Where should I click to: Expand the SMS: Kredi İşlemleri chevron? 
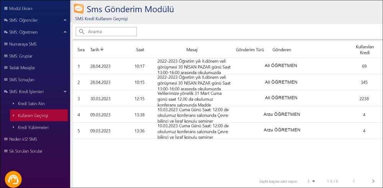pos(65,92)
